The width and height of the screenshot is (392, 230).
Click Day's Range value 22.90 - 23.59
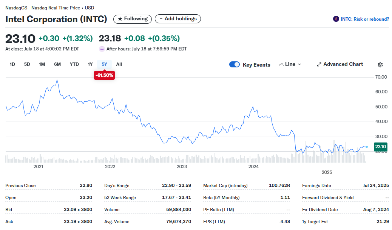click(176, 186)
